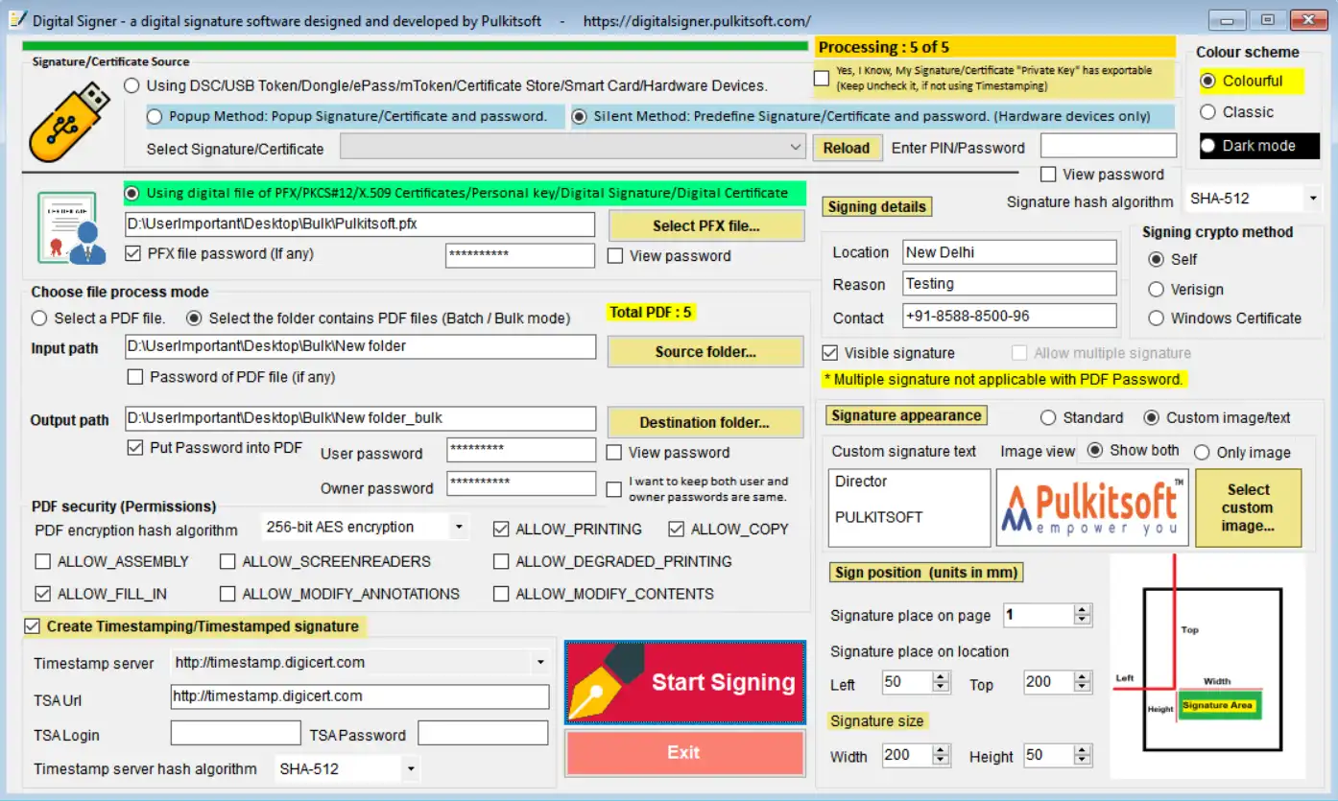Select the Colourful colour scheme
This screenshot has width=1338, height=801.
pos(1207,81)
